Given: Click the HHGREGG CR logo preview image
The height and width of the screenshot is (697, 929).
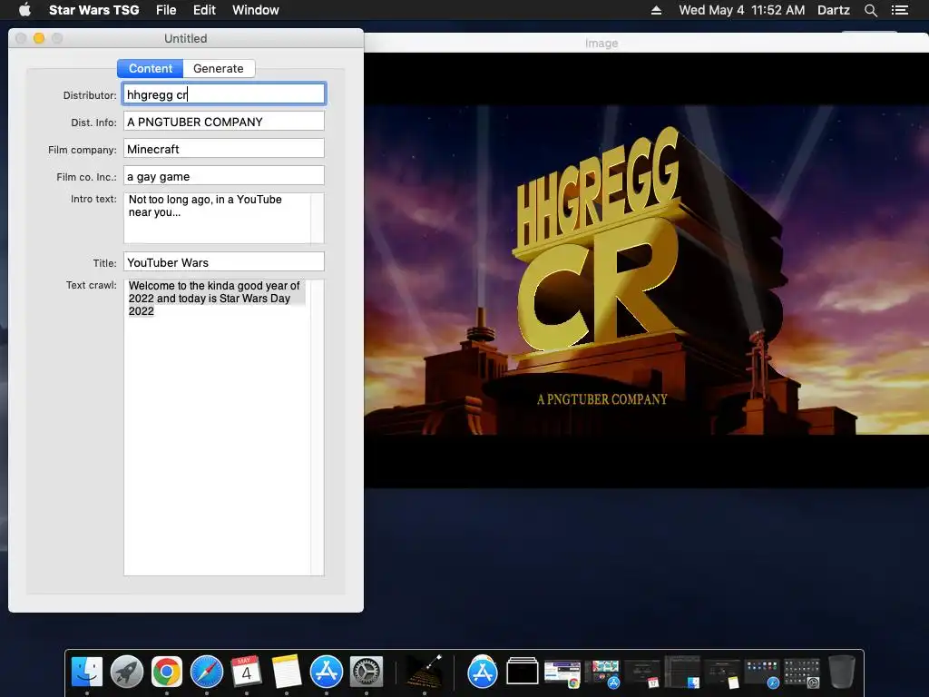Looking at the screenshot, I should point(646,270).
